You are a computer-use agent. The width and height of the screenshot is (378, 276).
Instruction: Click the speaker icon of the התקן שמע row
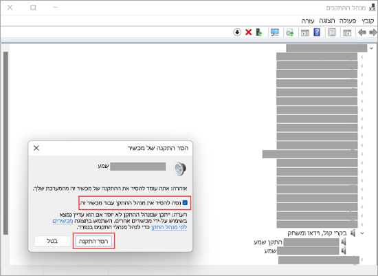(344, 242)
